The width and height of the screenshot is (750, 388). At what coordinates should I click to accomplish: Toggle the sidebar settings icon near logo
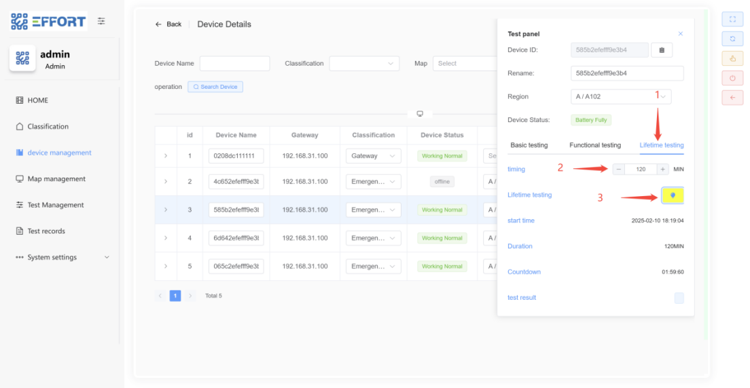pos(101,21)
